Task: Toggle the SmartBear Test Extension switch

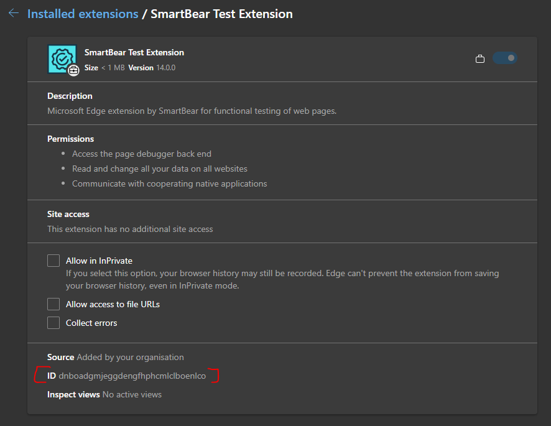Action: (x=504, y=58)
